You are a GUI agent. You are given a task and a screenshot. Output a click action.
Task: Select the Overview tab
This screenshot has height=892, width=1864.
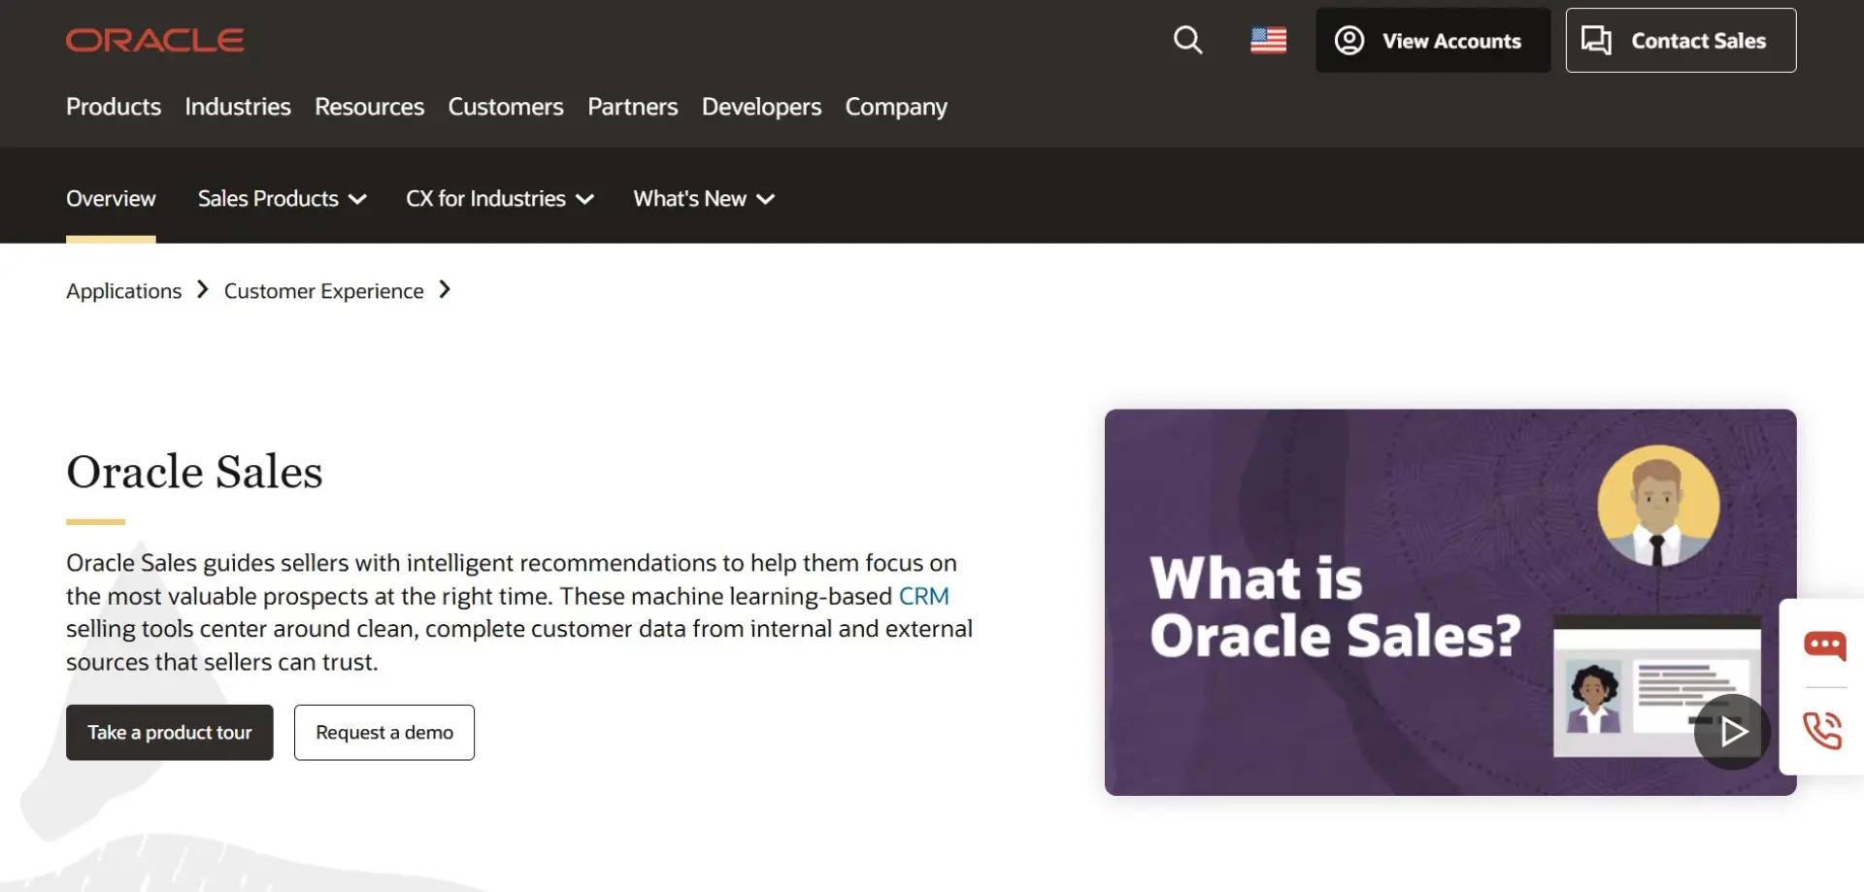(111, 199)
